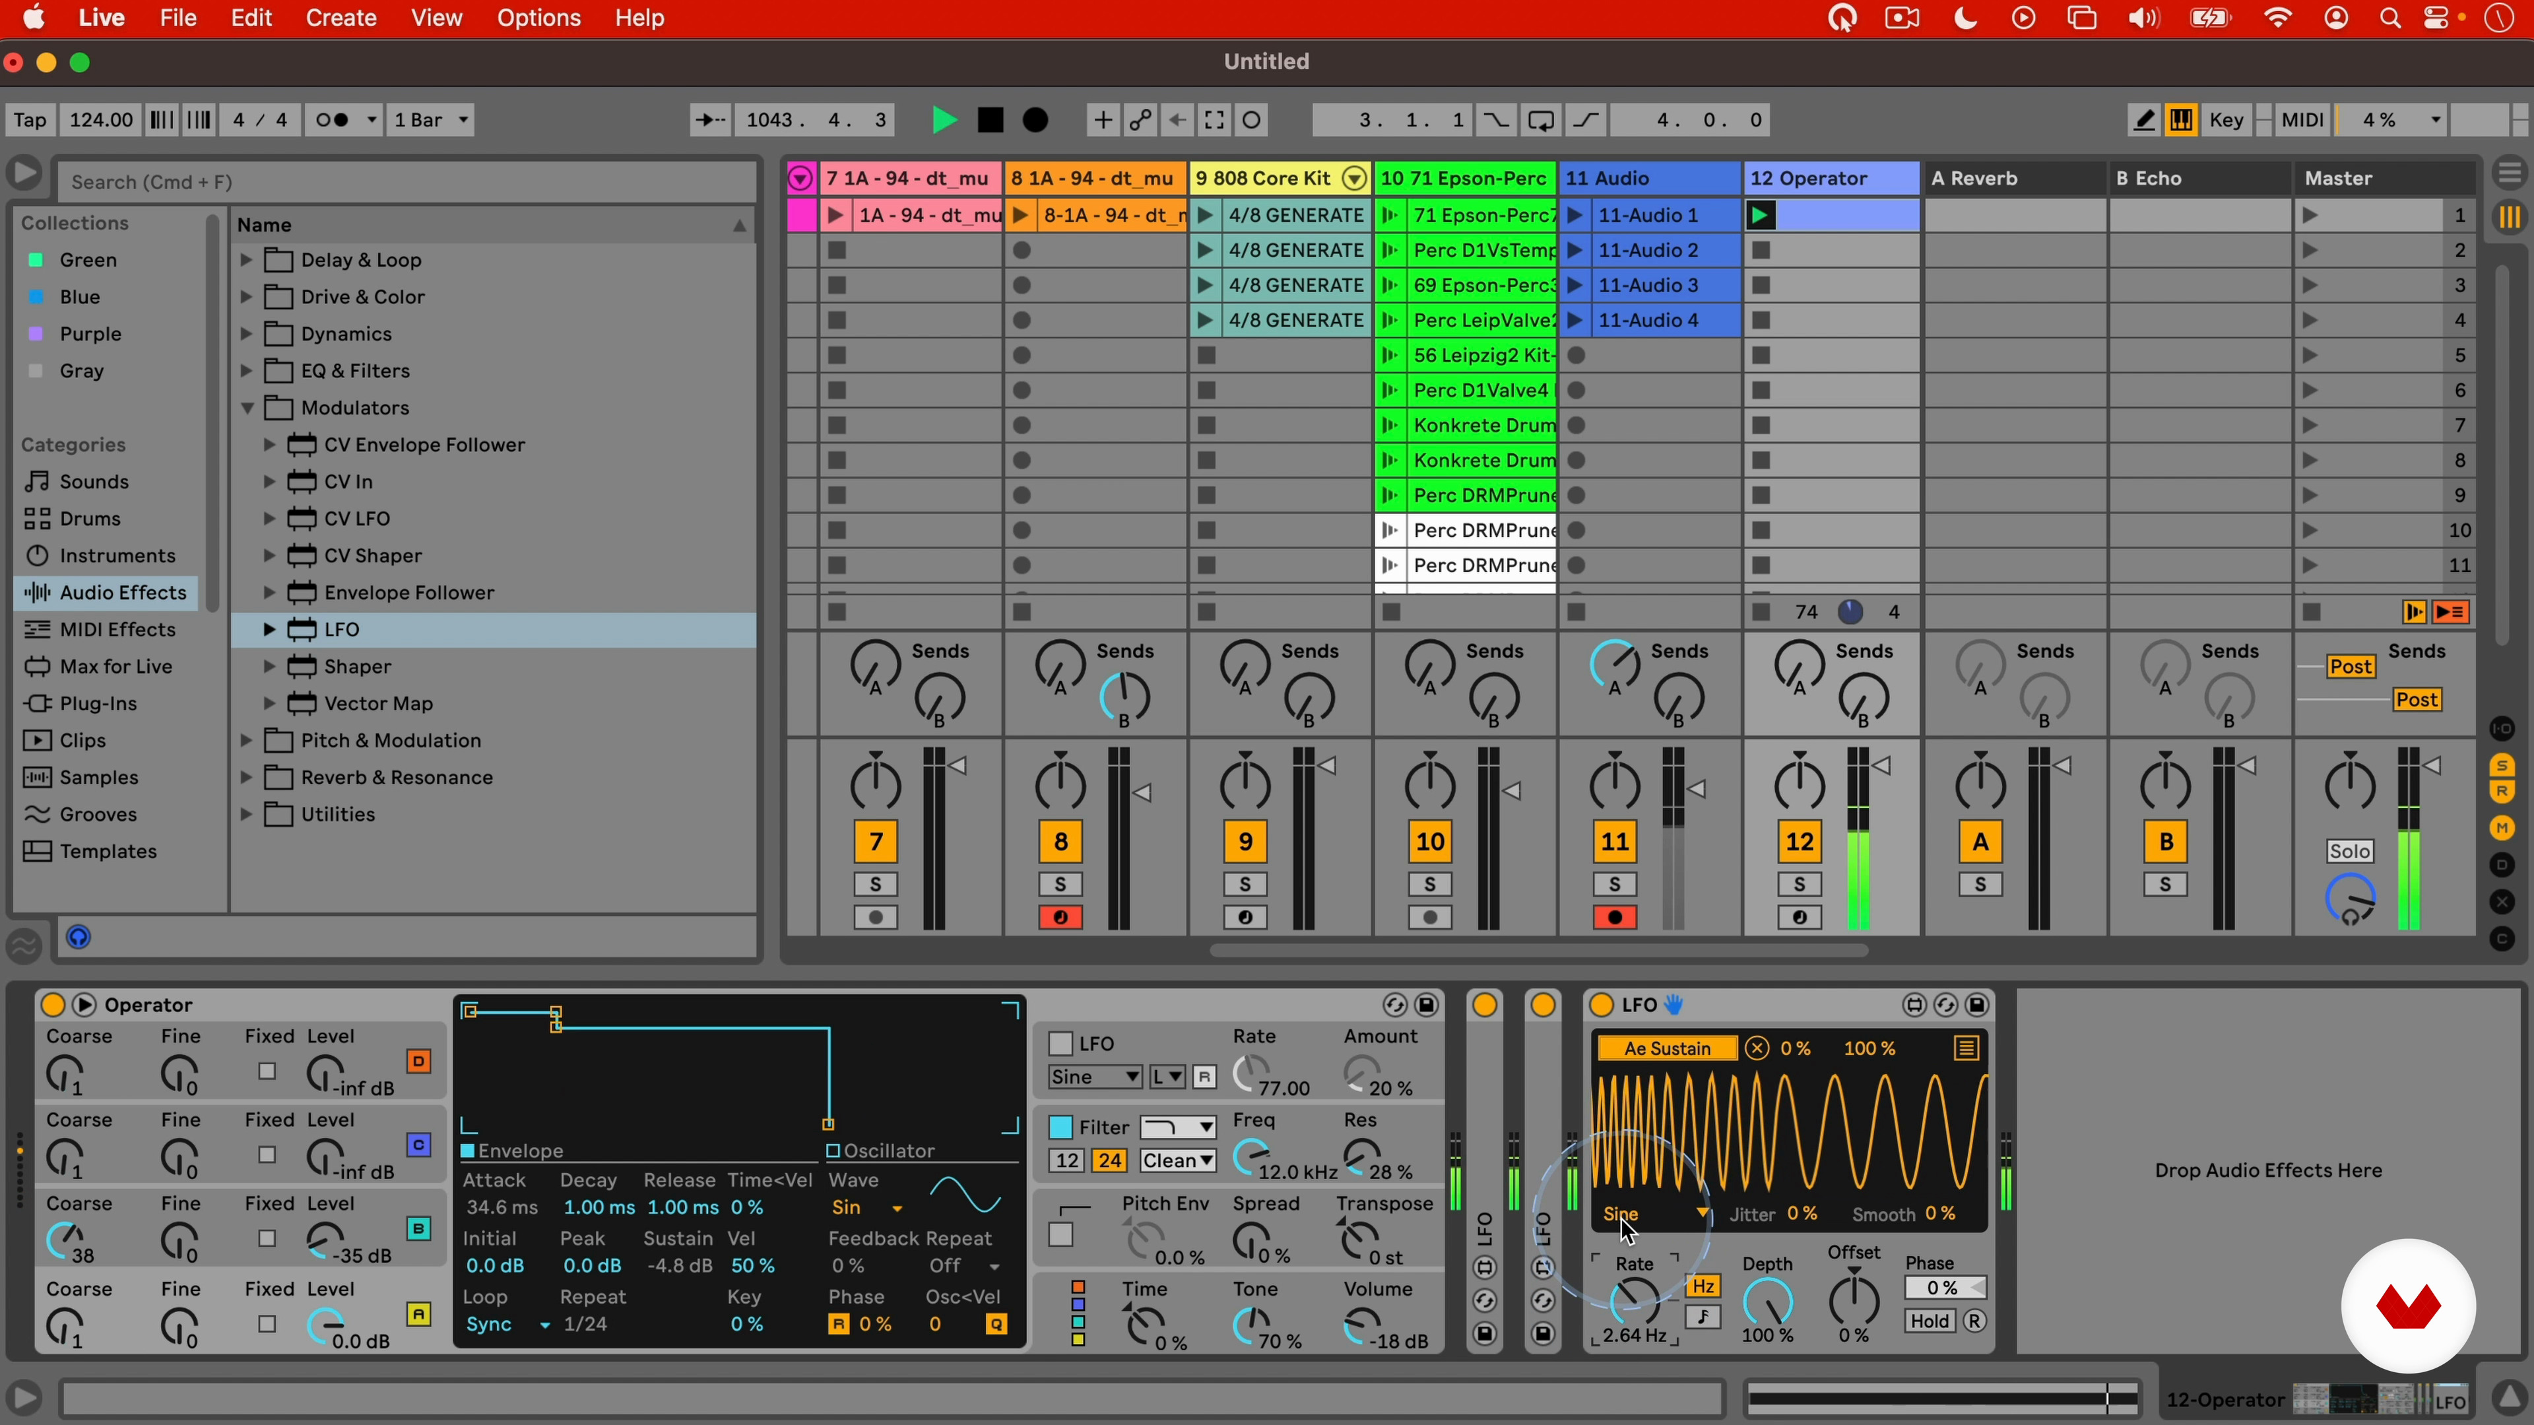Click the Arrangement Record button

click(1036, 120)
